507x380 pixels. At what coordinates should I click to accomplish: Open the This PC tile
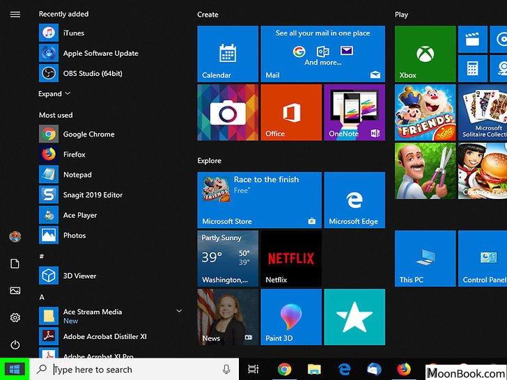425,258
